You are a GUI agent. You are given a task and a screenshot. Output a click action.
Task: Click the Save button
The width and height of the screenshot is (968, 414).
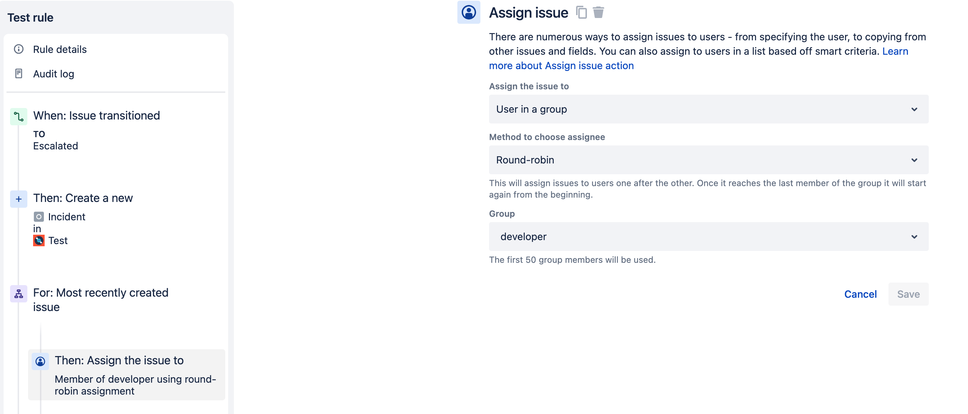click(x=908, y=294)
